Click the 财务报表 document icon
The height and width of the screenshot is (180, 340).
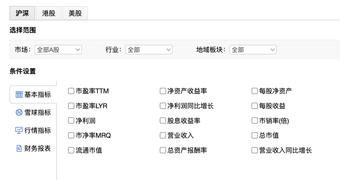[x=19, y=148]
